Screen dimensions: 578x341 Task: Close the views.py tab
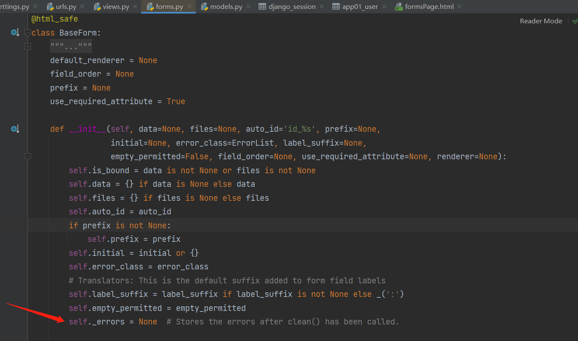click(x=135, y=6)
